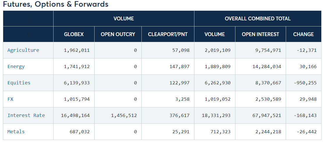
Task: Click the Futures, Options & Forwards heading
Action: [56, 4]
